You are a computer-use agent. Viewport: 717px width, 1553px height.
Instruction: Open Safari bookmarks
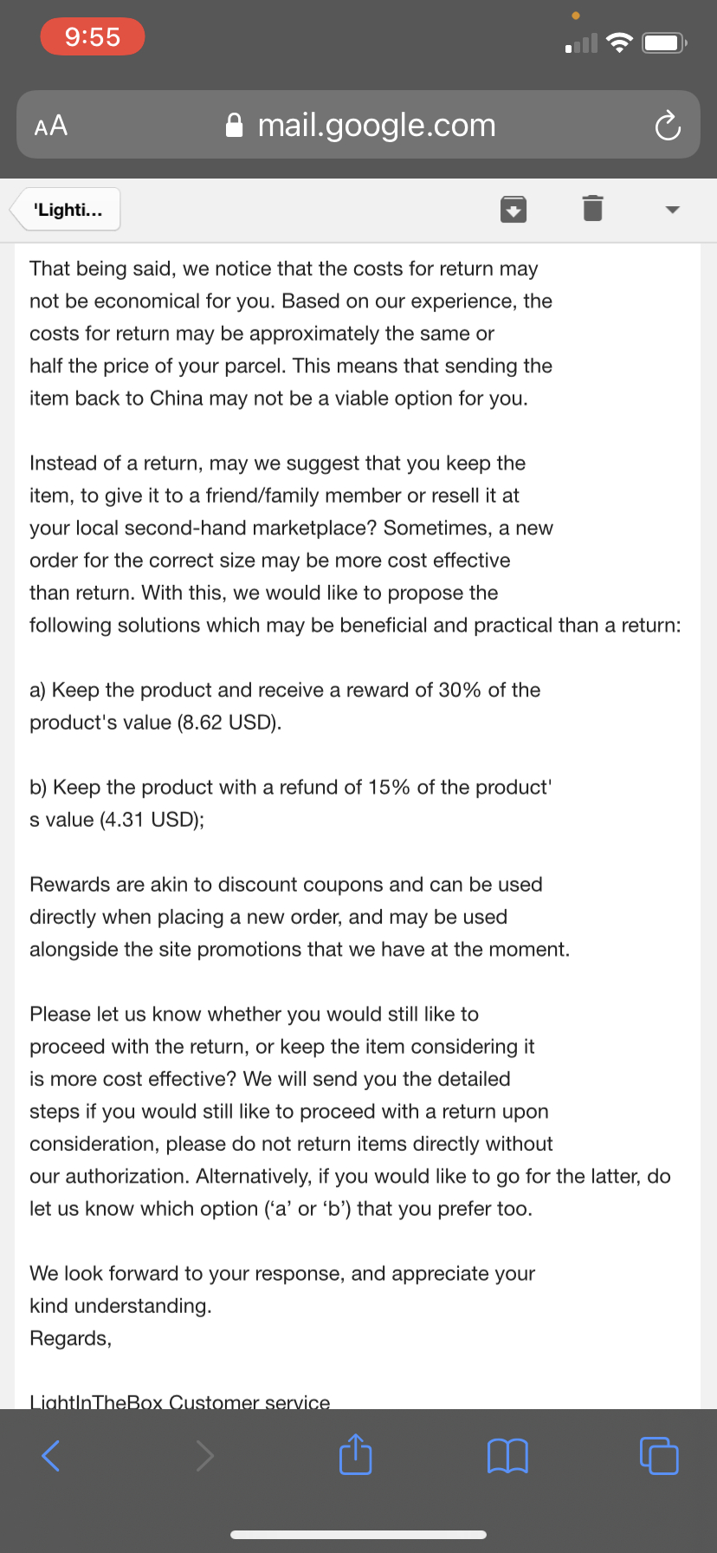pyautogui.click(x=507, y=1455)
